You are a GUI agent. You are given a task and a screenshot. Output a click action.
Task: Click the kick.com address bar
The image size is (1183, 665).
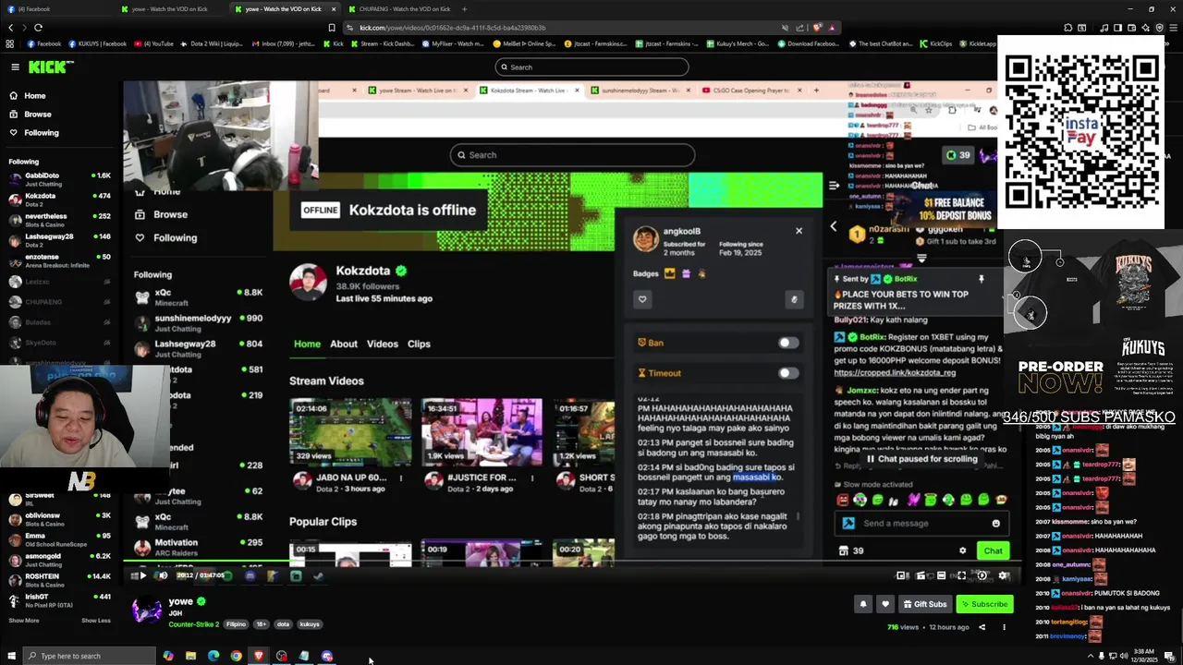click(555, 28)
